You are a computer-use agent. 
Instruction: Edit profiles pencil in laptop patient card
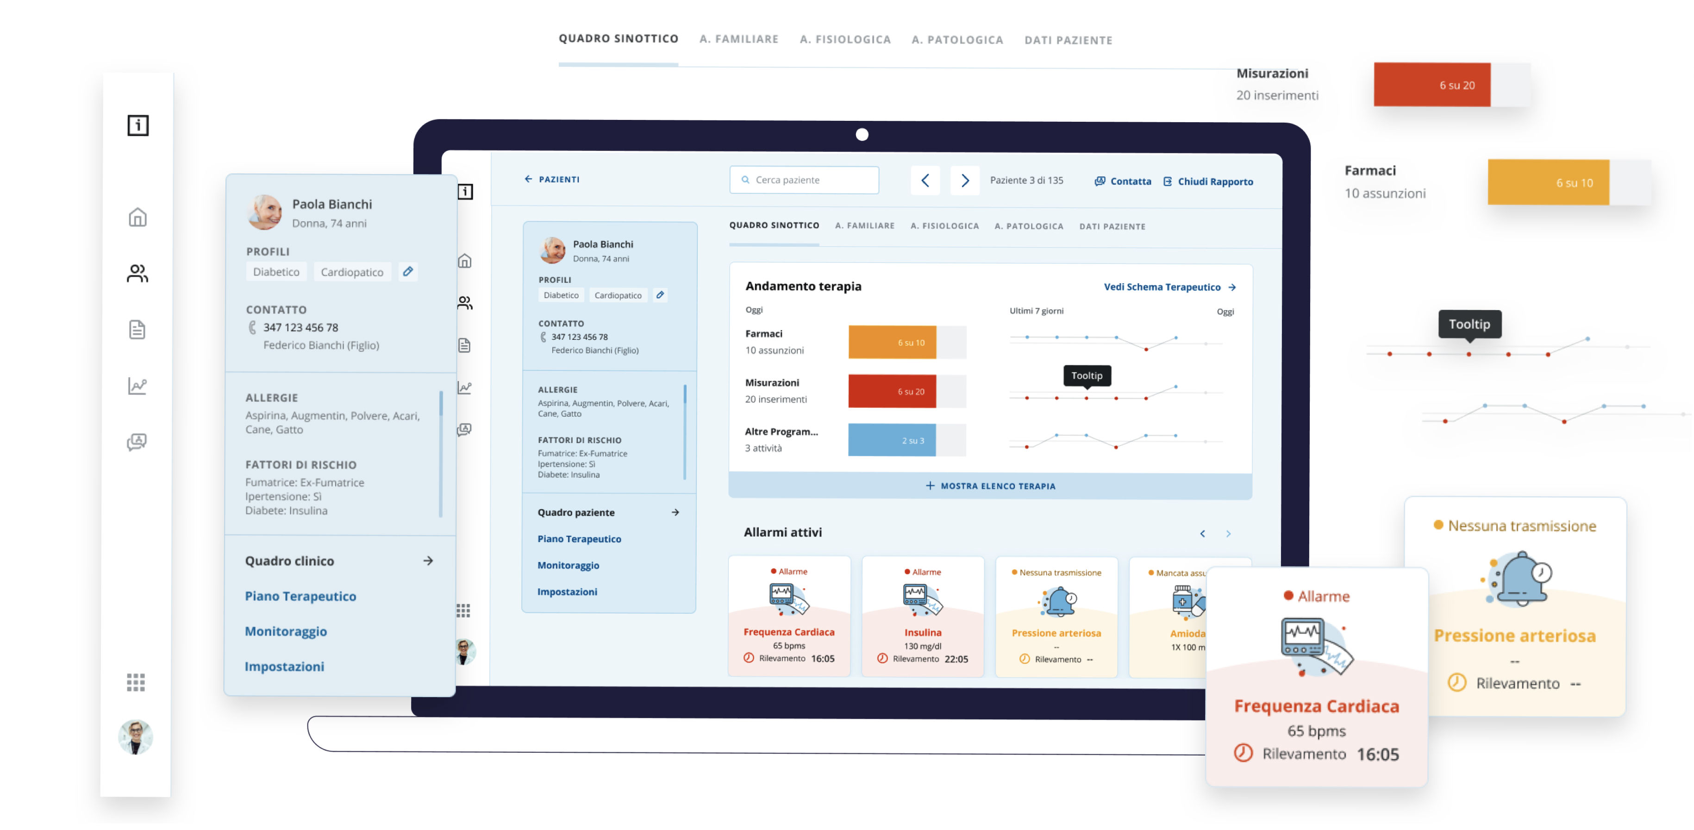click(x=660, y=295)
